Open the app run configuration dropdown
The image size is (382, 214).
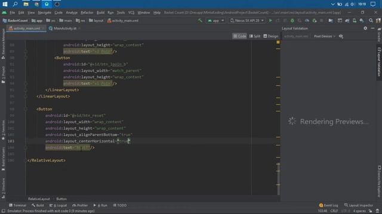click(x=216, y=21)
